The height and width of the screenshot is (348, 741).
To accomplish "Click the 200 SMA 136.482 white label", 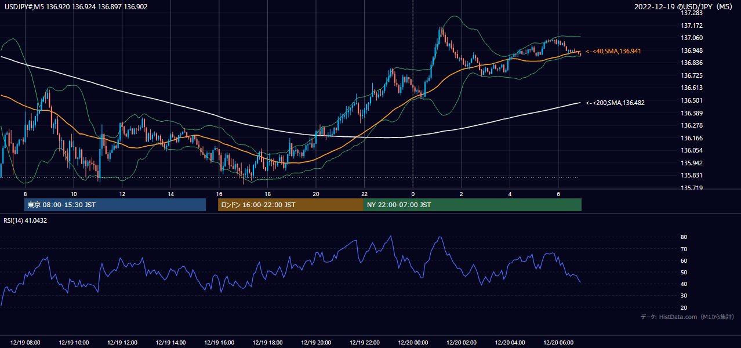I will tap(615, 103).
